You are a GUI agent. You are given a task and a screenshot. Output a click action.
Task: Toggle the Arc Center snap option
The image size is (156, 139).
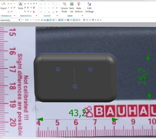tap(68, 20)
